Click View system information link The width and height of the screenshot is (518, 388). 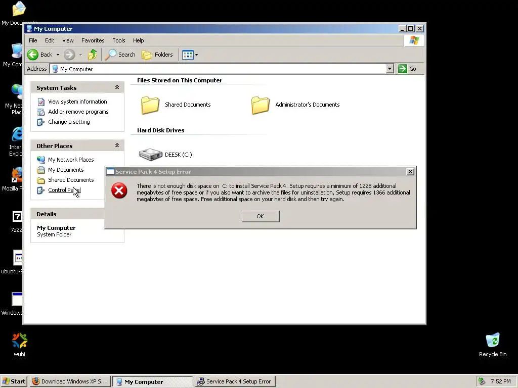pyautogui.click(x=77, y=102)
